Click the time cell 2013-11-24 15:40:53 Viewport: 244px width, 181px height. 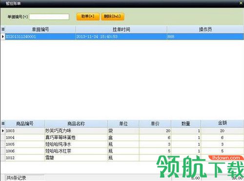(122, 37)
